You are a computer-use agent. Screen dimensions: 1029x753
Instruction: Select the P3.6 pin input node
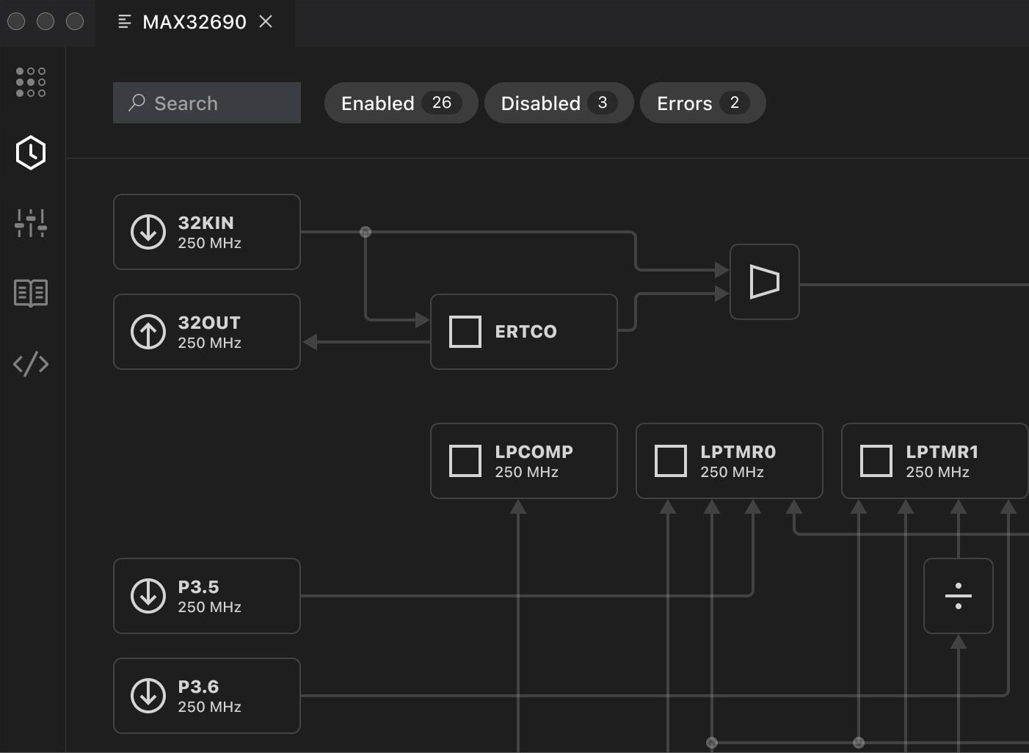(207, 696)
